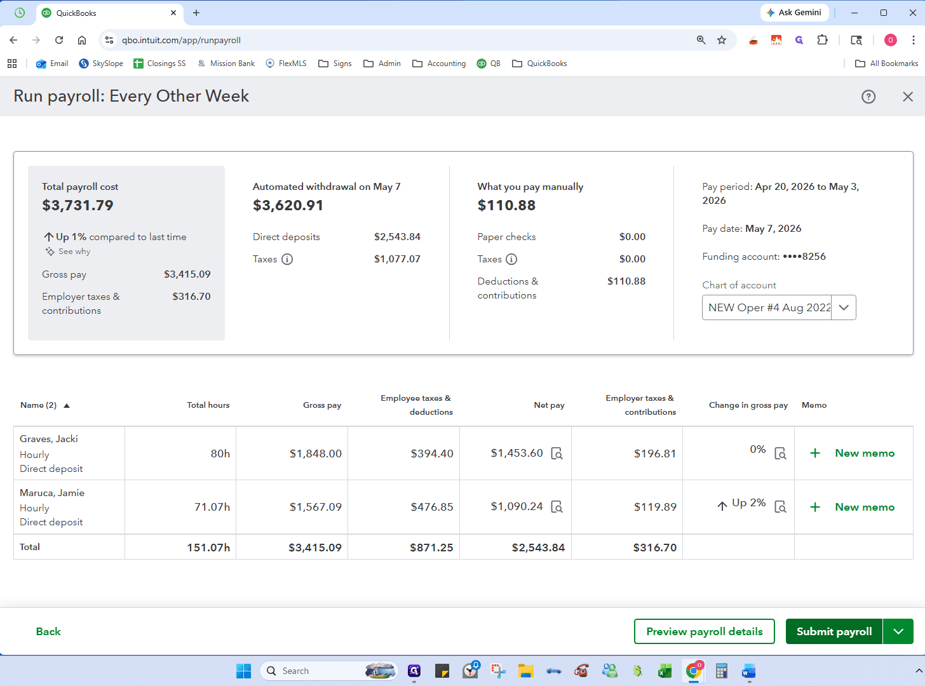Open the help question mark icon
This screenshot has height=686, width=925.
(868, 97)
